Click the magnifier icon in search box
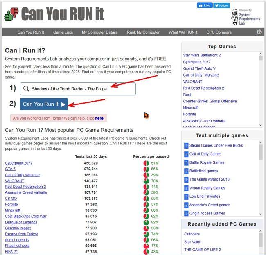This screenshot has width=266, height=255. [x=26, y=88]
